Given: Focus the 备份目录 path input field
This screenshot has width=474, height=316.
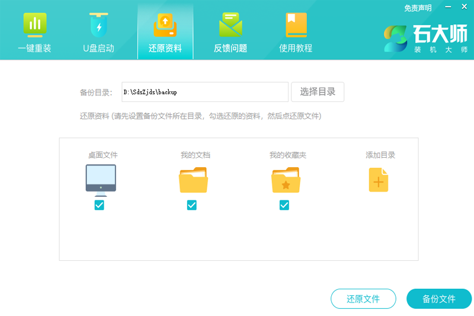Looking at the screenshot, I should pyautogui.click(x=204, y=92).
